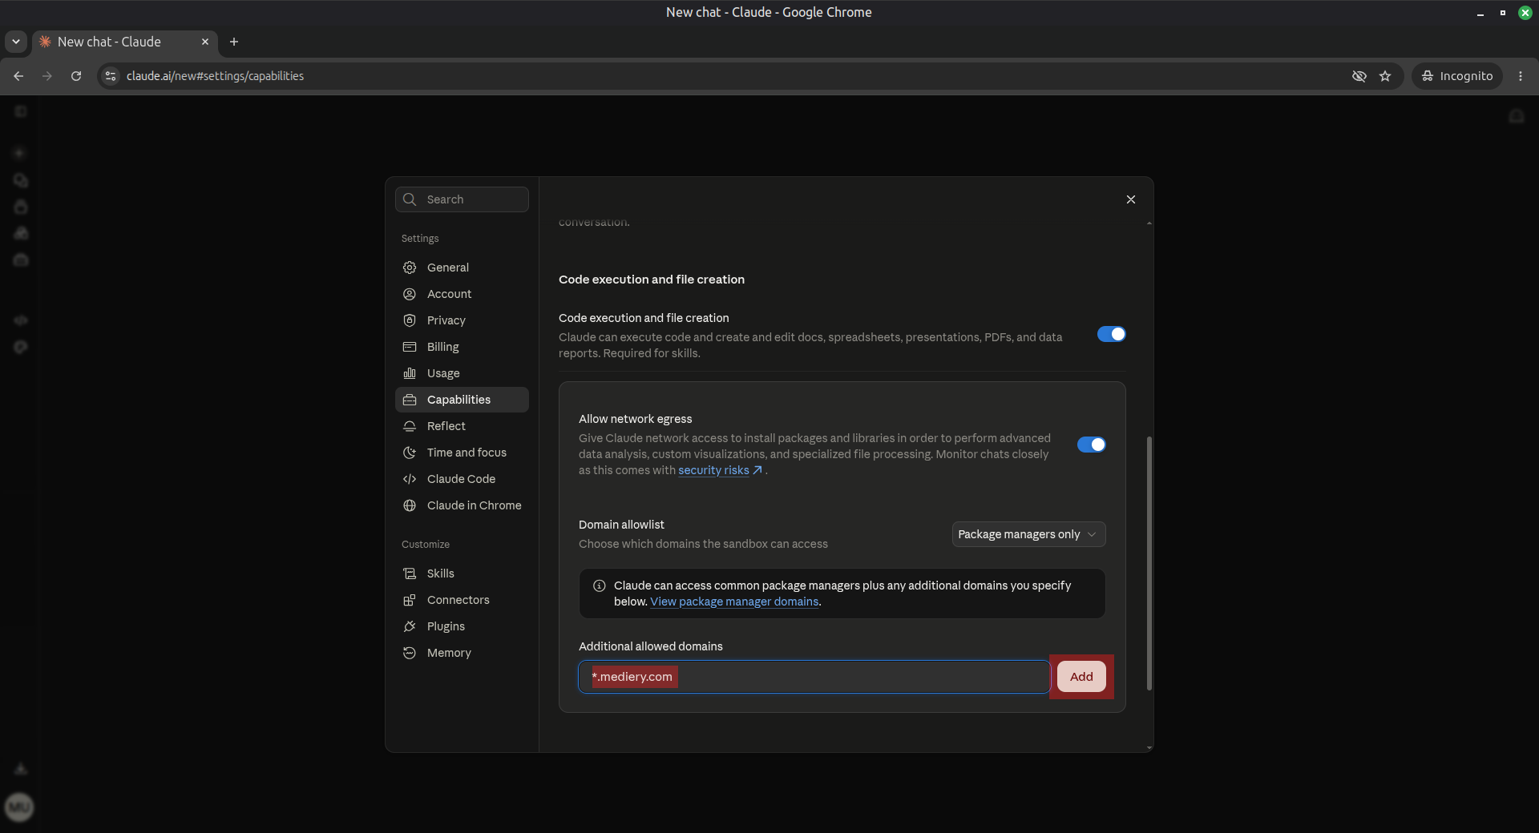Select Connectors in the Customize section

pos(462,600)
